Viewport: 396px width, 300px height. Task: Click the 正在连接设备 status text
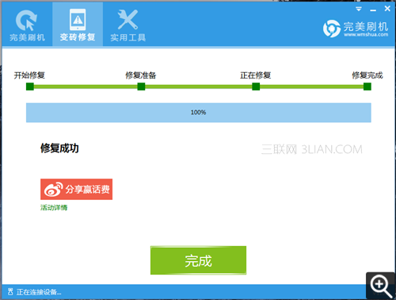click(x=39, y=292)
